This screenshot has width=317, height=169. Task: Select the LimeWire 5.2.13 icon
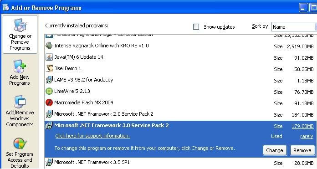tap(49, 91)
